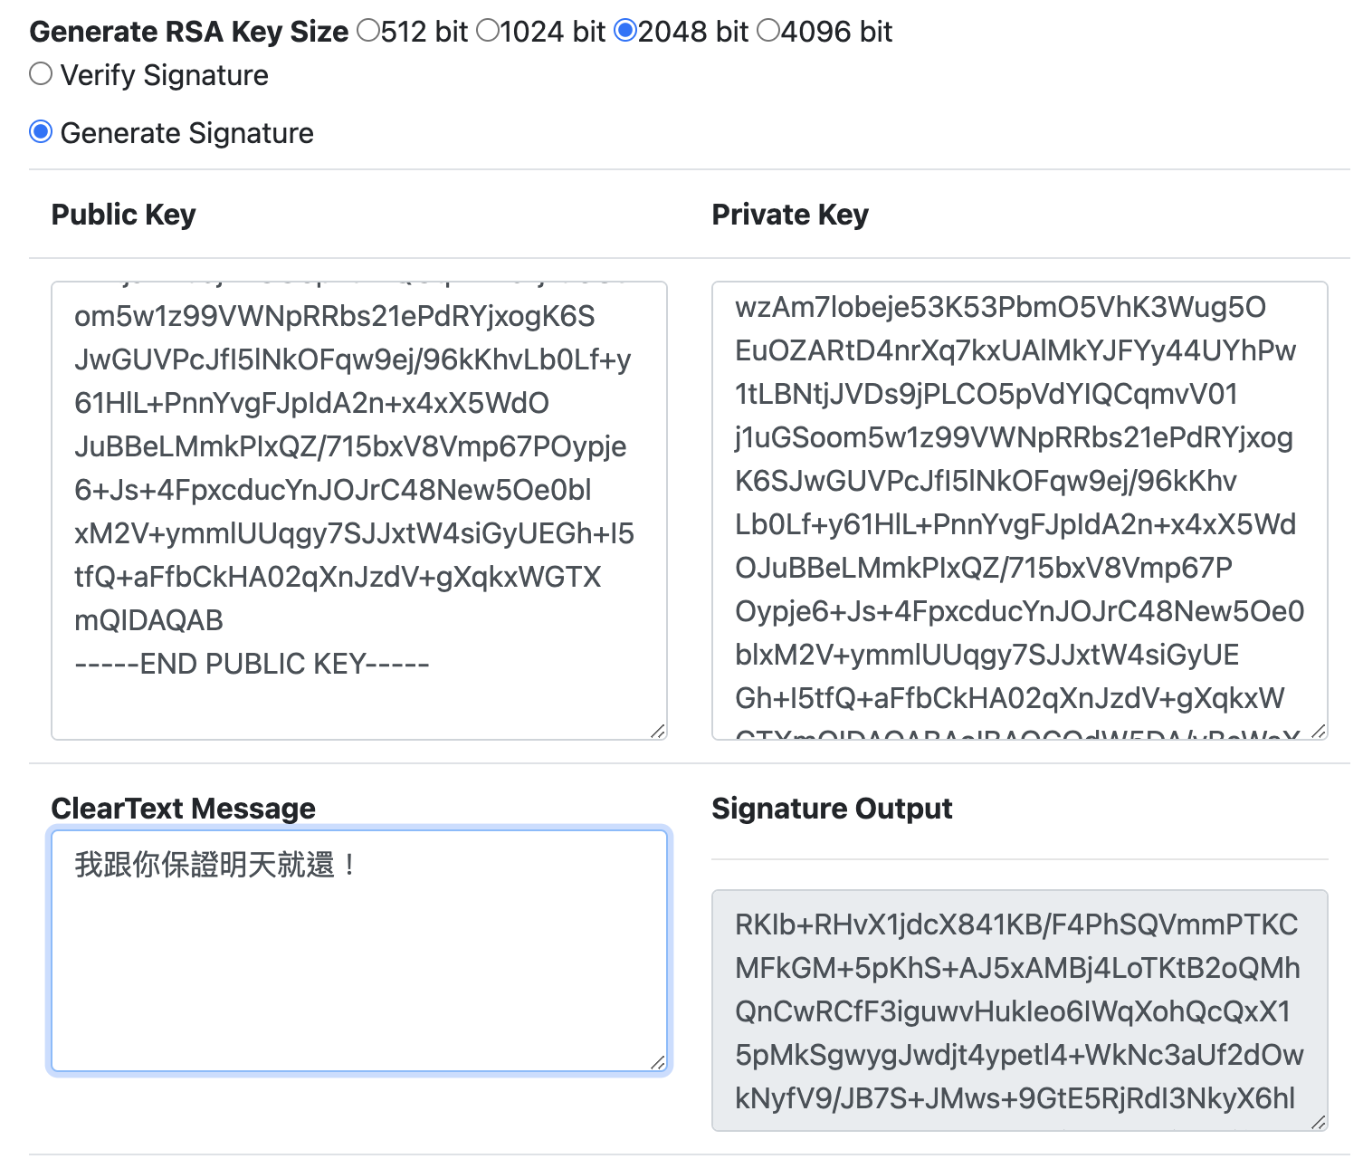1363x1159 pixels.
Task: Click the first line of signature output
Action: coord(1016,924)
